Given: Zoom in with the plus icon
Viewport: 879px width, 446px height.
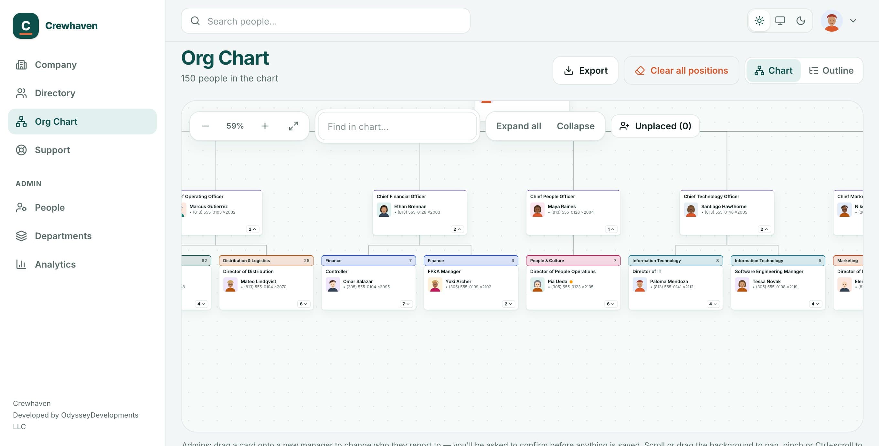Looking at the screenshot, I should (265, 126).
